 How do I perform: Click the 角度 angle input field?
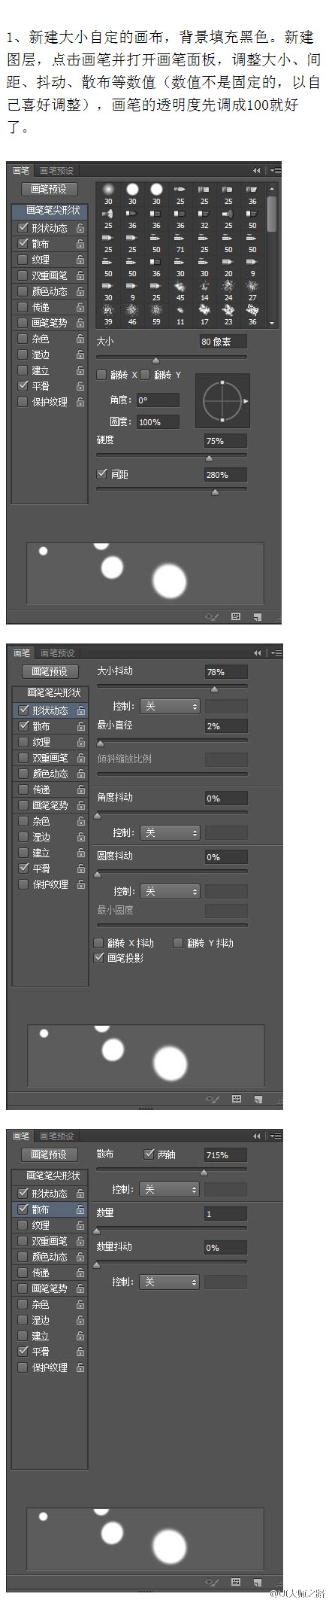[157, 400]
